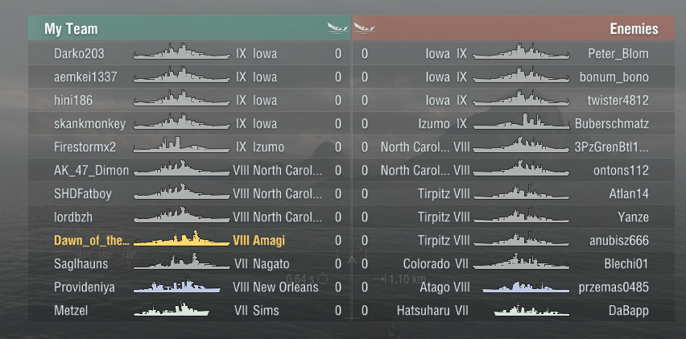Click przemas0485's Atago cruiser silhouette
The width and height of the screenshot is (686, 339).
[x=526, y=287]
